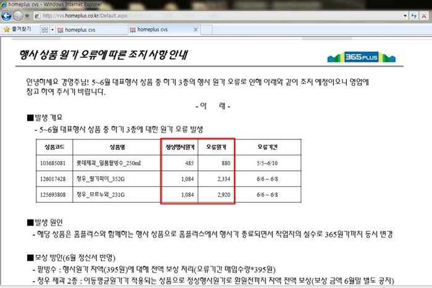Click the browser Forward arrow button
The height and width of the screenshot is (288, 432).
pos(18,15)
